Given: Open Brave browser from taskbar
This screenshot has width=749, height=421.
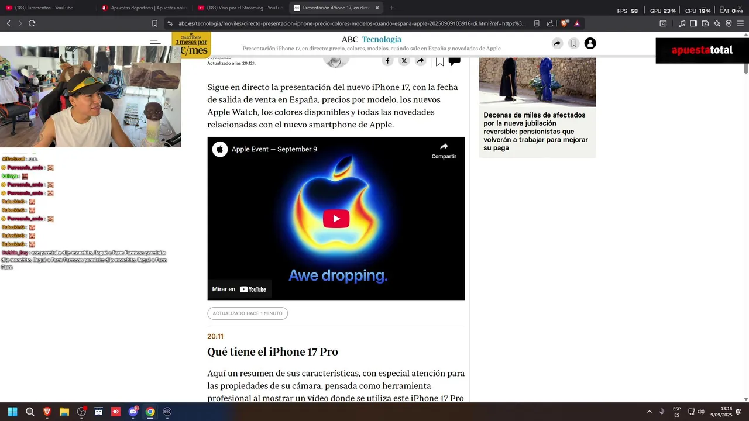Looking at the screenshot, I should point(47,412).
